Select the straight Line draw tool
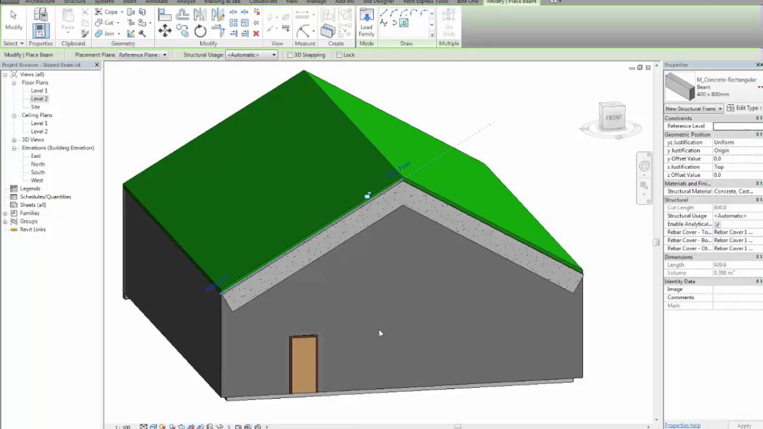 pyautogui.click(x=383, y=13)
